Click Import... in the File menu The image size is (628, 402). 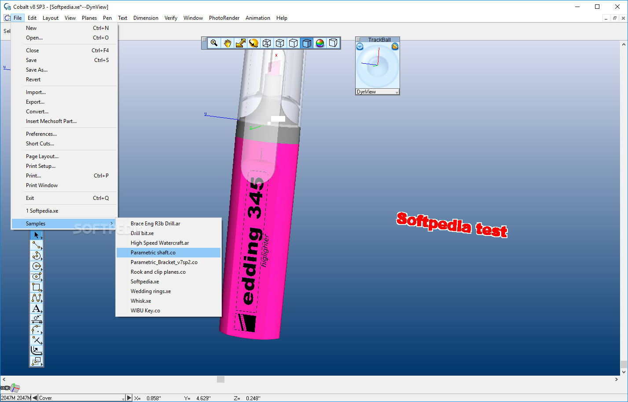64,92
